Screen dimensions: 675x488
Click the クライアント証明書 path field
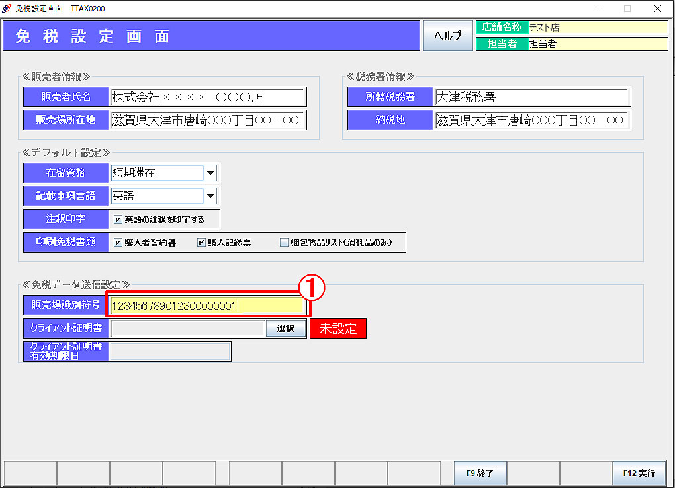coord(188,329)
